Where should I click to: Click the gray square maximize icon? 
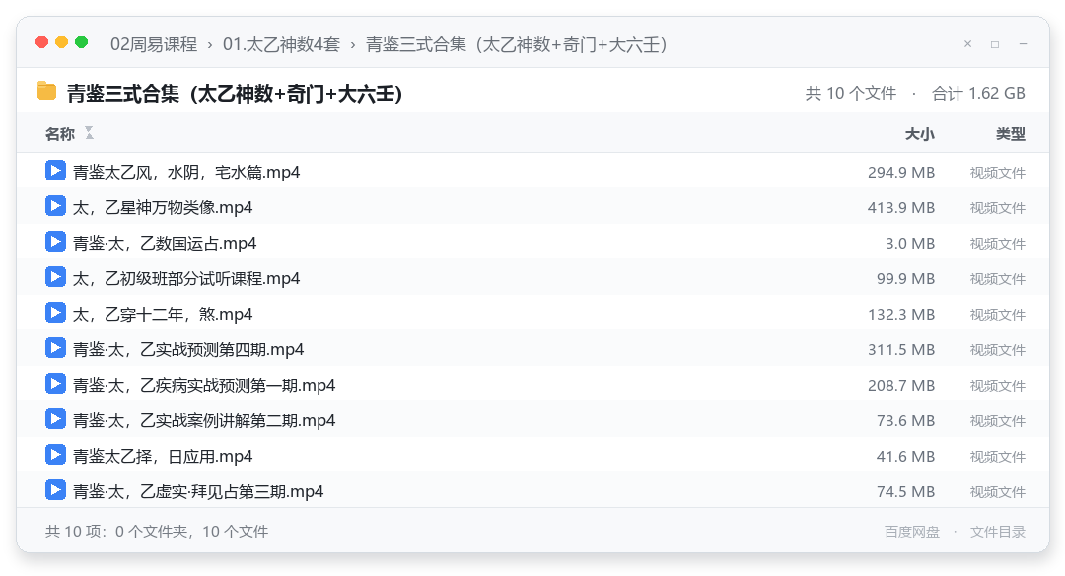click(995, 44)
